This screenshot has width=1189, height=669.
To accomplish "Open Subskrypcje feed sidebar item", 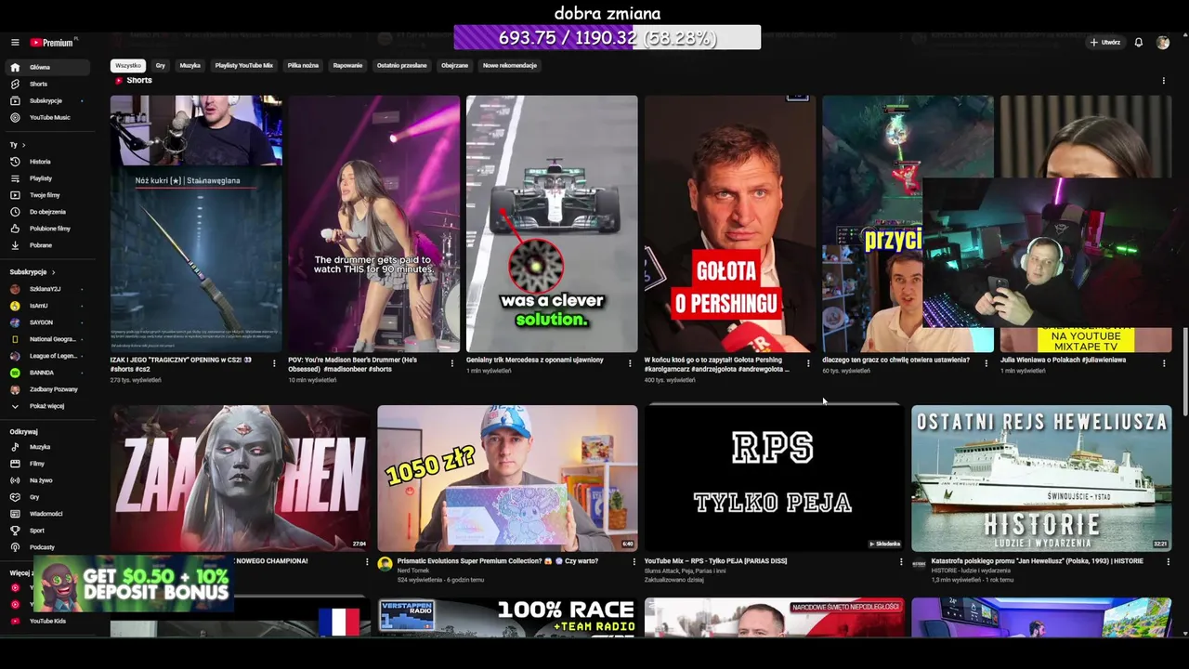I will (x=48, y=100).
